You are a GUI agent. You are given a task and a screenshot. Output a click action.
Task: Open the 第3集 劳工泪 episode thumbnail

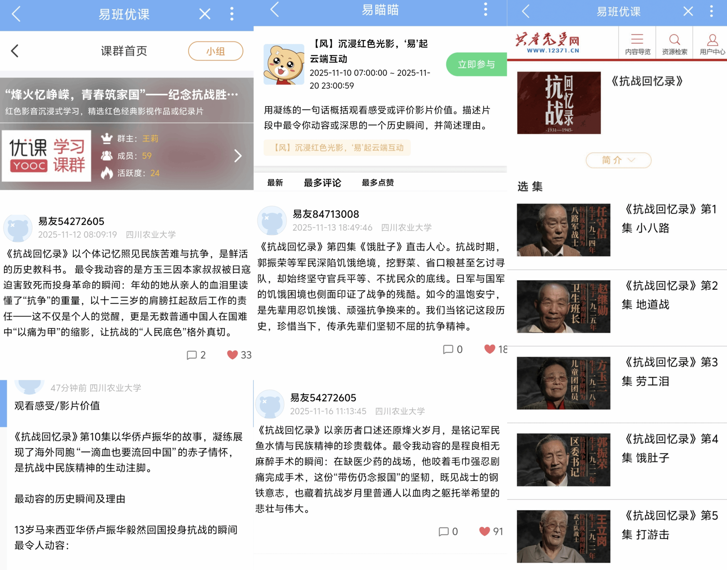(563, 383)
